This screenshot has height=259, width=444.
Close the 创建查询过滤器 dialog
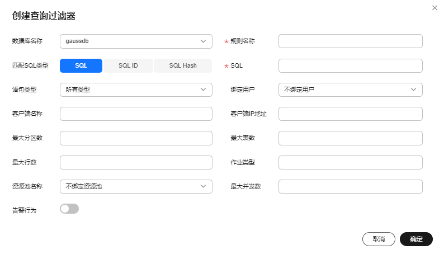pos(434,8)
